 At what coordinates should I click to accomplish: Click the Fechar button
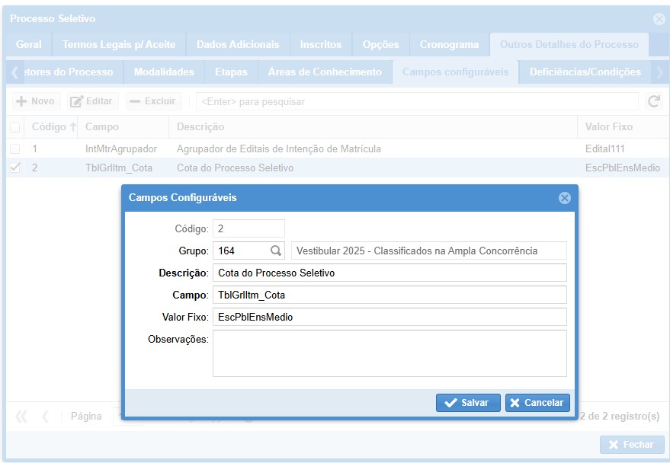631,445
